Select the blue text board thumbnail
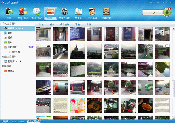 click(77, 34)
